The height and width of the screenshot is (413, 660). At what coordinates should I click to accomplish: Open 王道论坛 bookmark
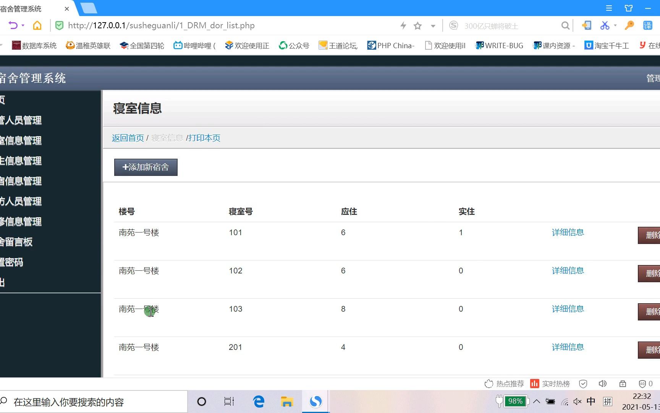pyautogui.click(x=338, y=46)
